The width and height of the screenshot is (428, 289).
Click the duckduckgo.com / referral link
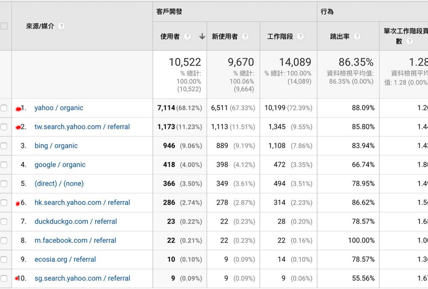[x=76, y=221]
